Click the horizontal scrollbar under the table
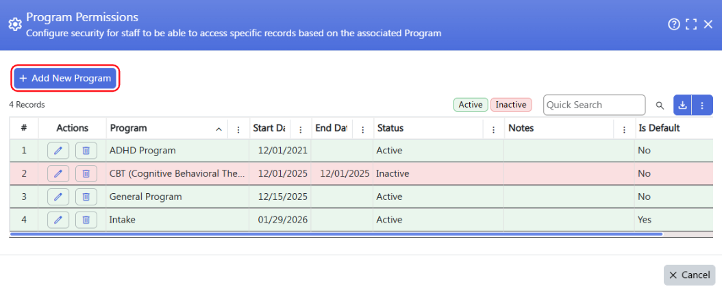 [336, 234]
